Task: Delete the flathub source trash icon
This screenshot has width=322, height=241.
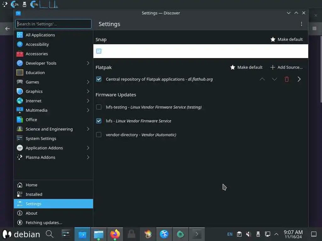Action: tap(287, 79)
